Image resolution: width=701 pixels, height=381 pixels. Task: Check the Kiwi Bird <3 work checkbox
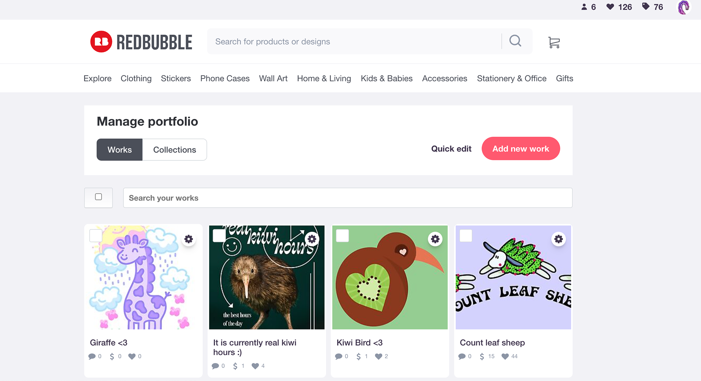click(x=342, y=236)
